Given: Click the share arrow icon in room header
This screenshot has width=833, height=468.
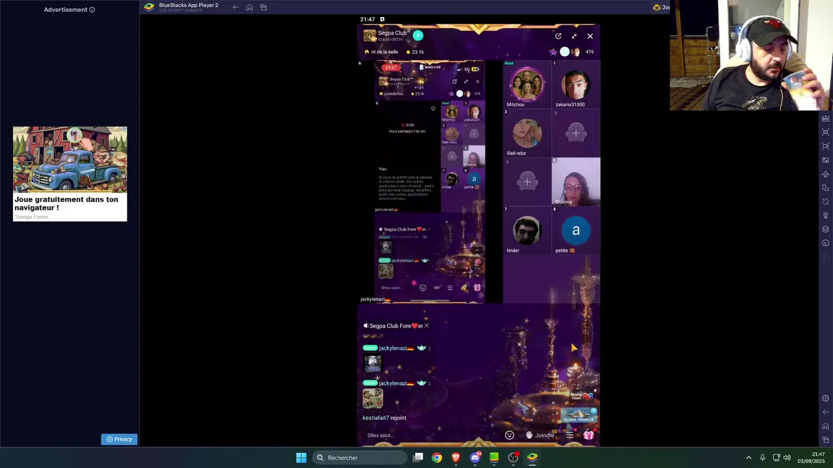Looking at the screenshot, I should coord(558,36).
